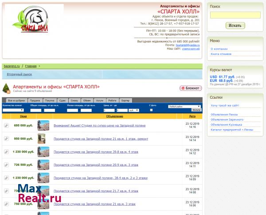266x215 pixels.
Task: Focus the second Жилая площадь field
Action: pyautogui.click(x=86, y=111)
